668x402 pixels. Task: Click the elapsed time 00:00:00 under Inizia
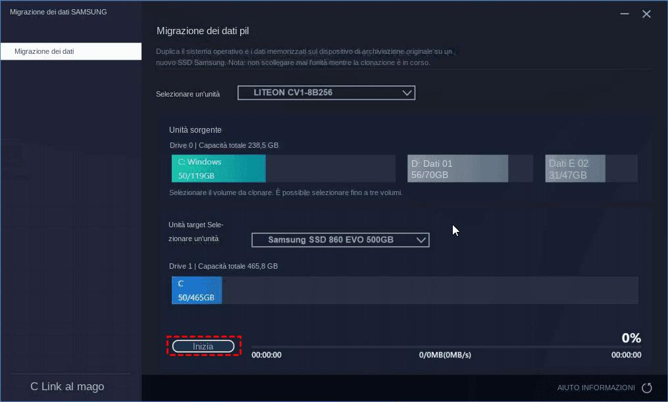[267, 355]
